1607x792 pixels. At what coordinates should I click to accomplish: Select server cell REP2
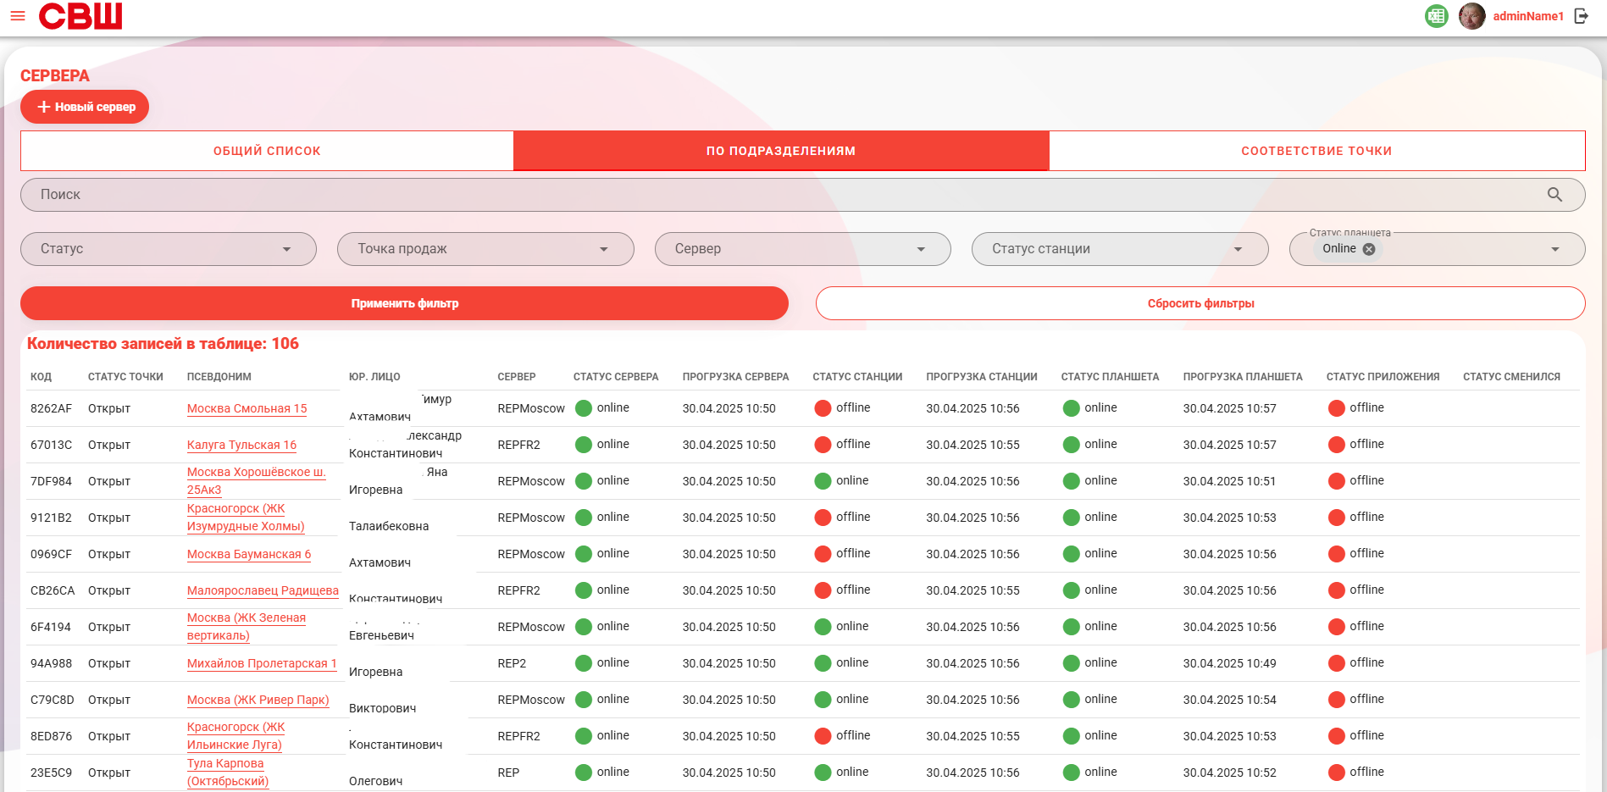click(512, 663)
